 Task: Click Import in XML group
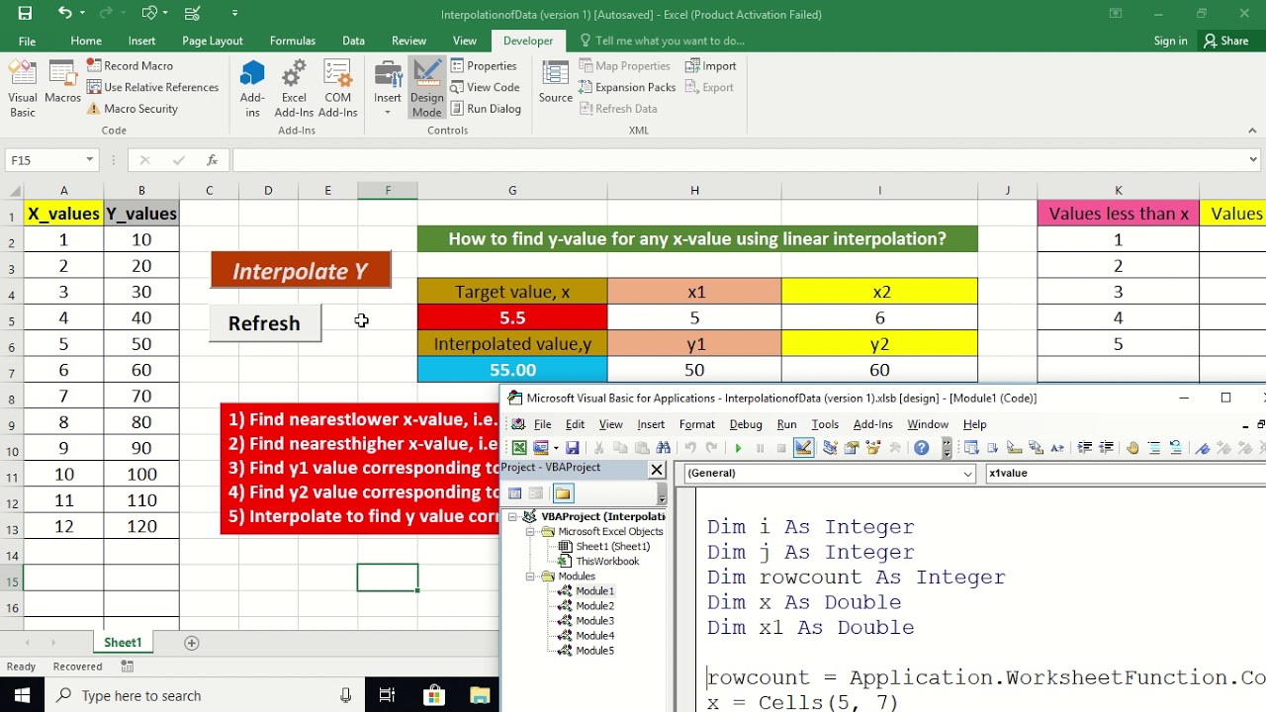coord(710,65)
